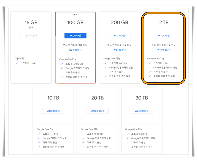Viewport: 197px width, 163px height.
Task: Click the 스토리지: 100 GB text
Action: tap(74, 64)
